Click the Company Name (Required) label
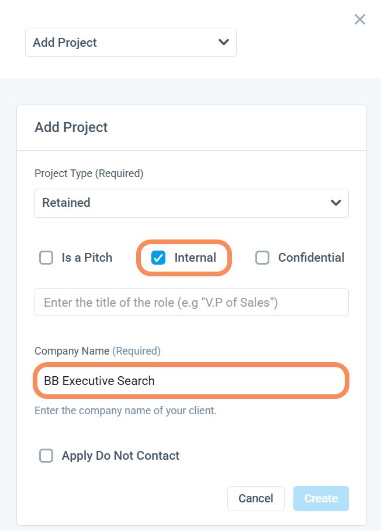The width and height of the screenshot is (381, 531). tap(98, 351)
